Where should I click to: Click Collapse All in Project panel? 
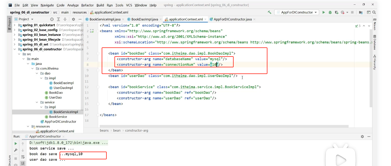65,19
